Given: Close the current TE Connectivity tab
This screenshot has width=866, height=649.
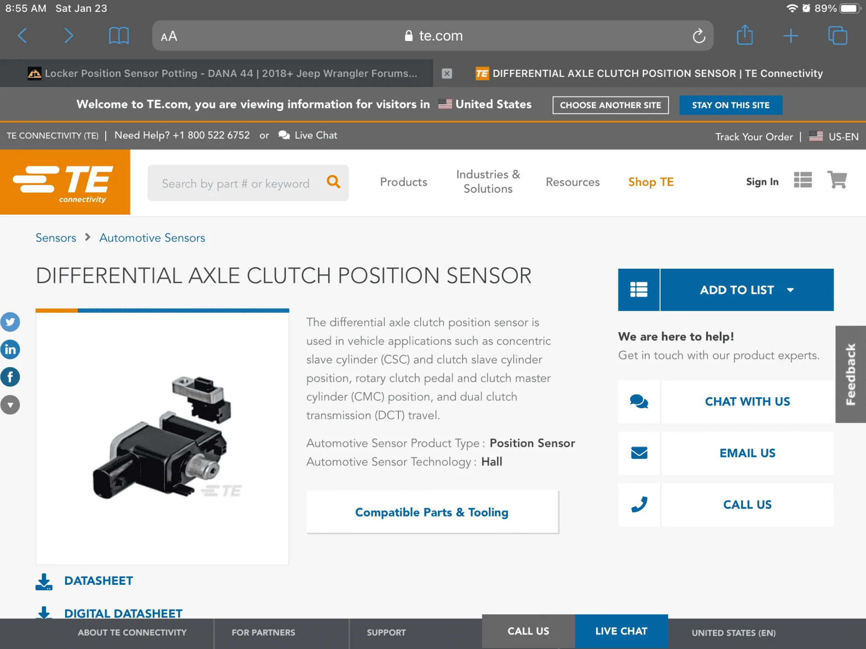Looking at the screenshot, I should (447, 73).
